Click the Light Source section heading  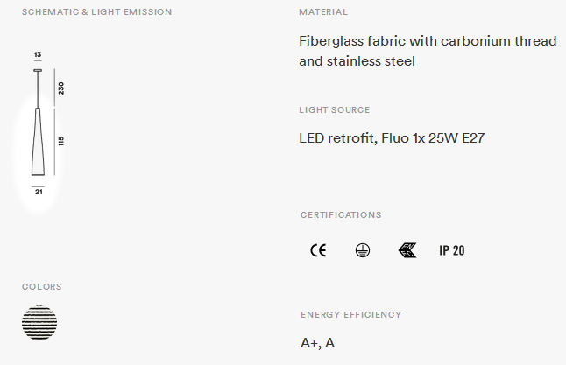(x=334, y=110)
